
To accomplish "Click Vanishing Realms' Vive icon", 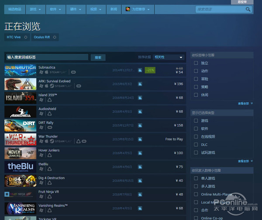I will pos(50,210).
